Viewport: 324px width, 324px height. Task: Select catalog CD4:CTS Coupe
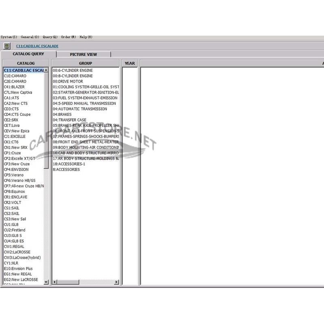point(17,115)
